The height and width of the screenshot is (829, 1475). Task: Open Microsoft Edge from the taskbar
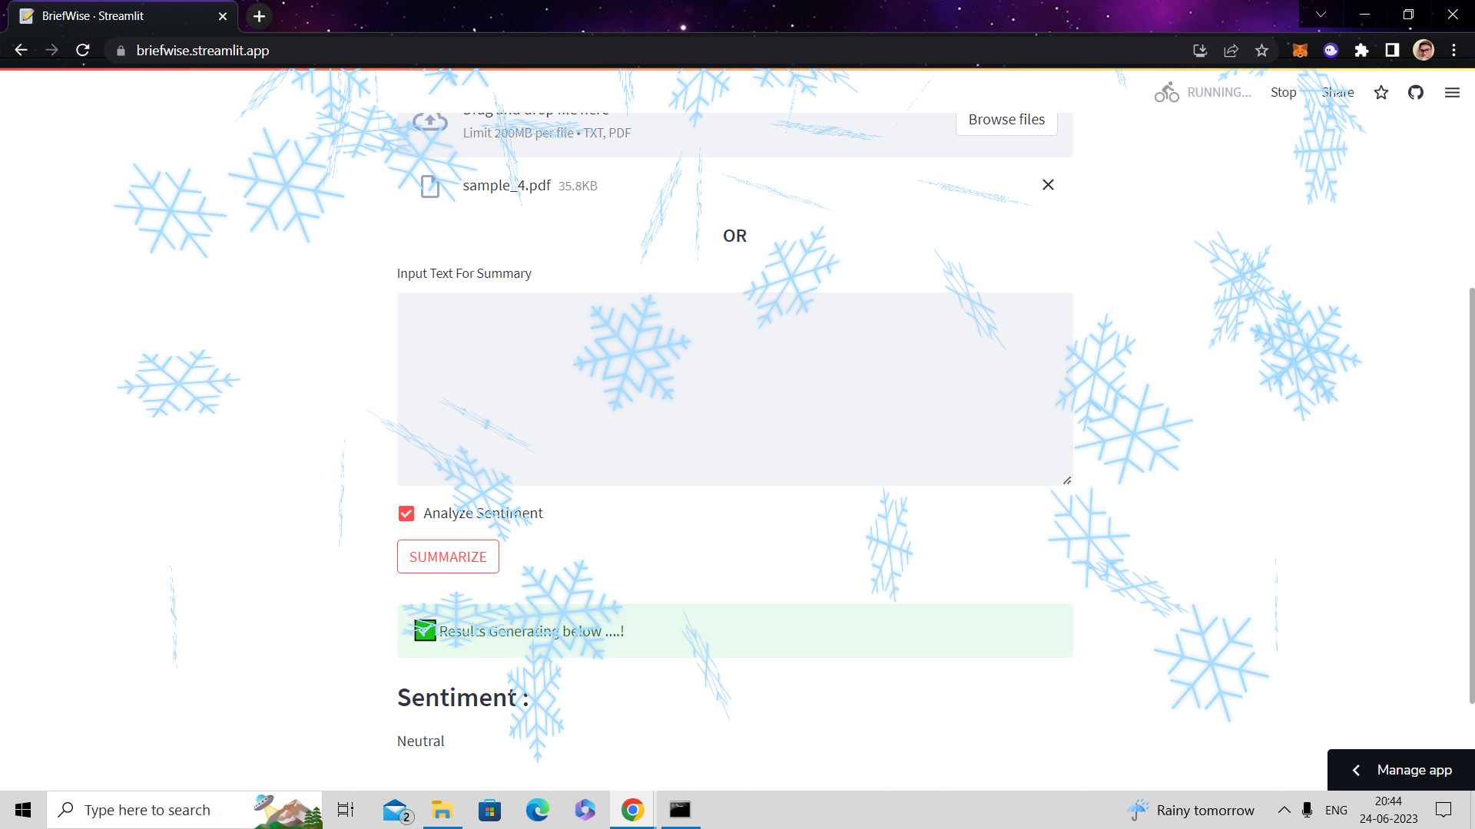point(537,810)
